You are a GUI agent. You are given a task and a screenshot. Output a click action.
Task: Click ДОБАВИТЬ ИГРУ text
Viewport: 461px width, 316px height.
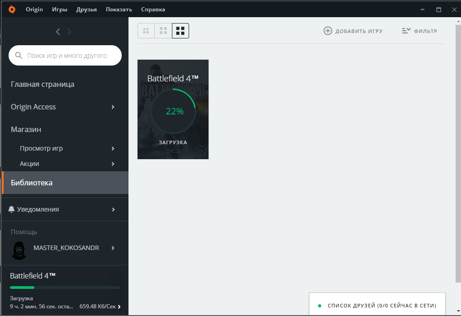(x=359, y=31)
